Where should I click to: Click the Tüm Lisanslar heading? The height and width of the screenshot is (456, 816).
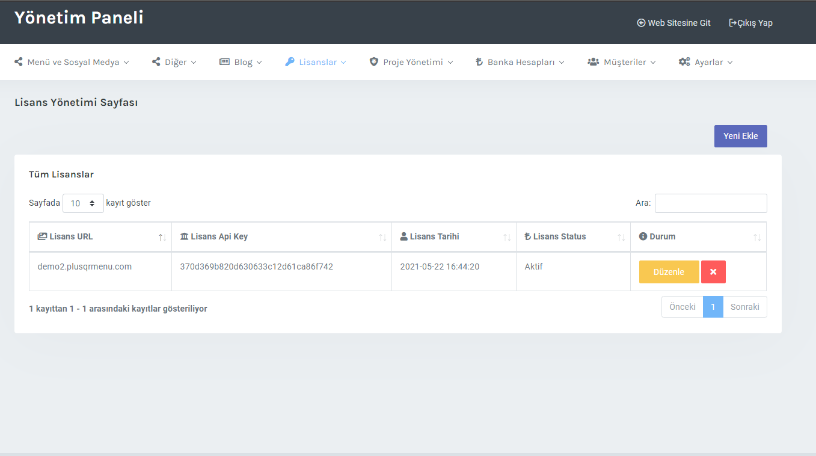click(61, 174)
